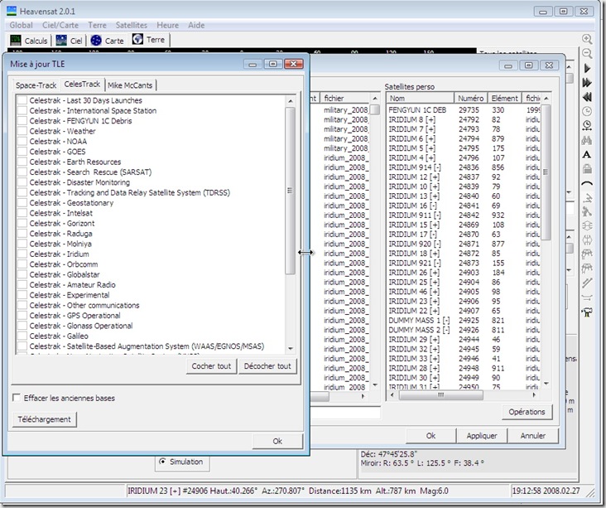606x508 pixels.
Task: Select IRIDIUM 23 [+] row in table
Action: [464, 302]
